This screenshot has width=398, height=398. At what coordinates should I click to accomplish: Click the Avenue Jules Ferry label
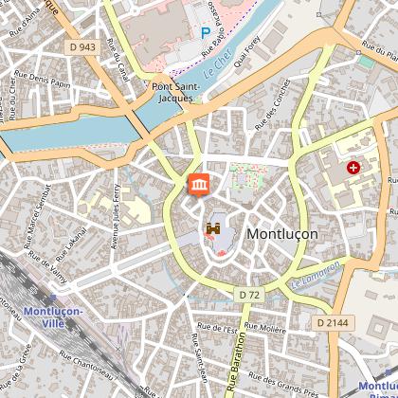[x=116, y=217]
